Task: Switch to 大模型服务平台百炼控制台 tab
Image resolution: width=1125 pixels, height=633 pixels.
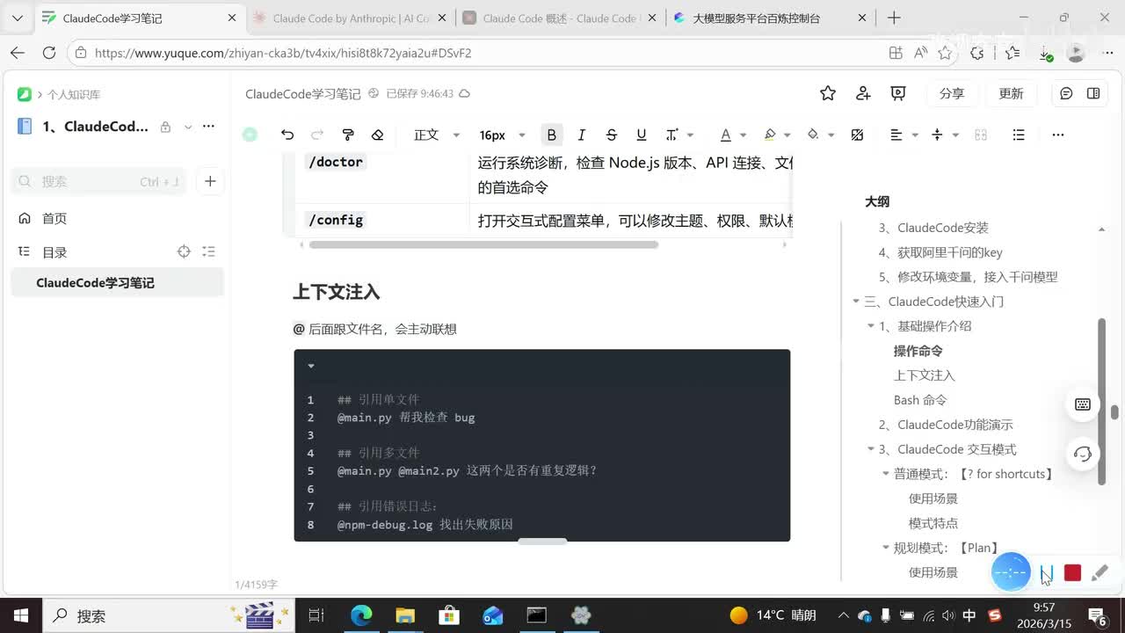Action: click(x=770, y=18)
